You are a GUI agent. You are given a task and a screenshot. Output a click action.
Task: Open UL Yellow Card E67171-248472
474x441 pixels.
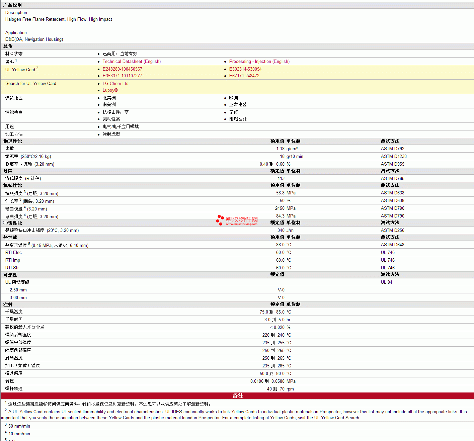coord(244,76)
